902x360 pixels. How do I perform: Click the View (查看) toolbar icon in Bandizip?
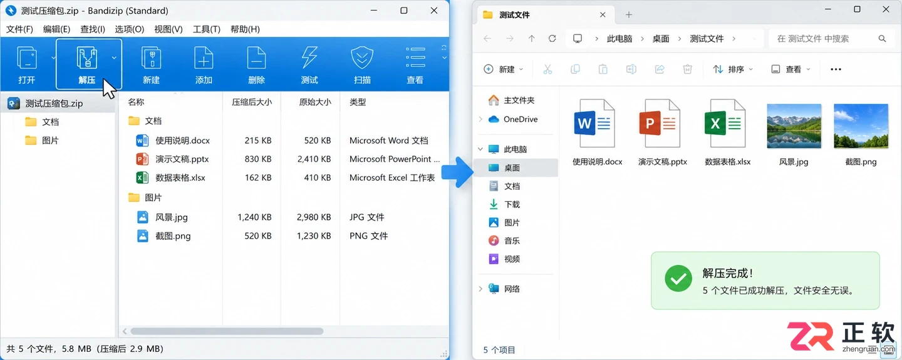tap(415, 57)
